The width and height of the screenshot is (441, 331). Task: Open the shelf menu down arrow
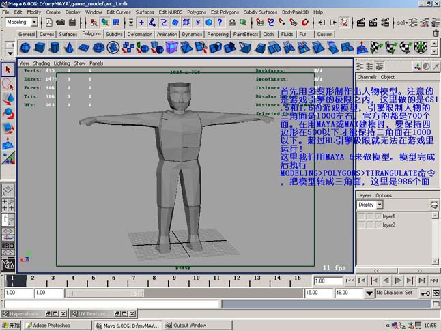pyautogui.click(x=10, y=53)
